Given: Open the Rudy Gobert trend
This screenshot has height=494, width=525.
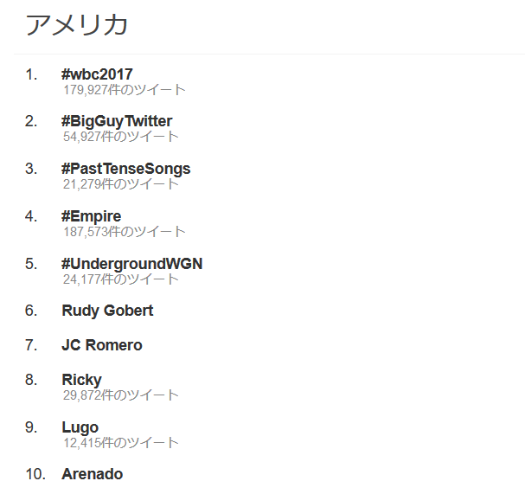Looking at the screenshot, I should (107, 311).
